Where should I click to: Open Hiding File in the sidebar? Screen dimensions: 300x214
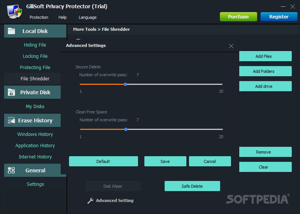pos(35,45)
